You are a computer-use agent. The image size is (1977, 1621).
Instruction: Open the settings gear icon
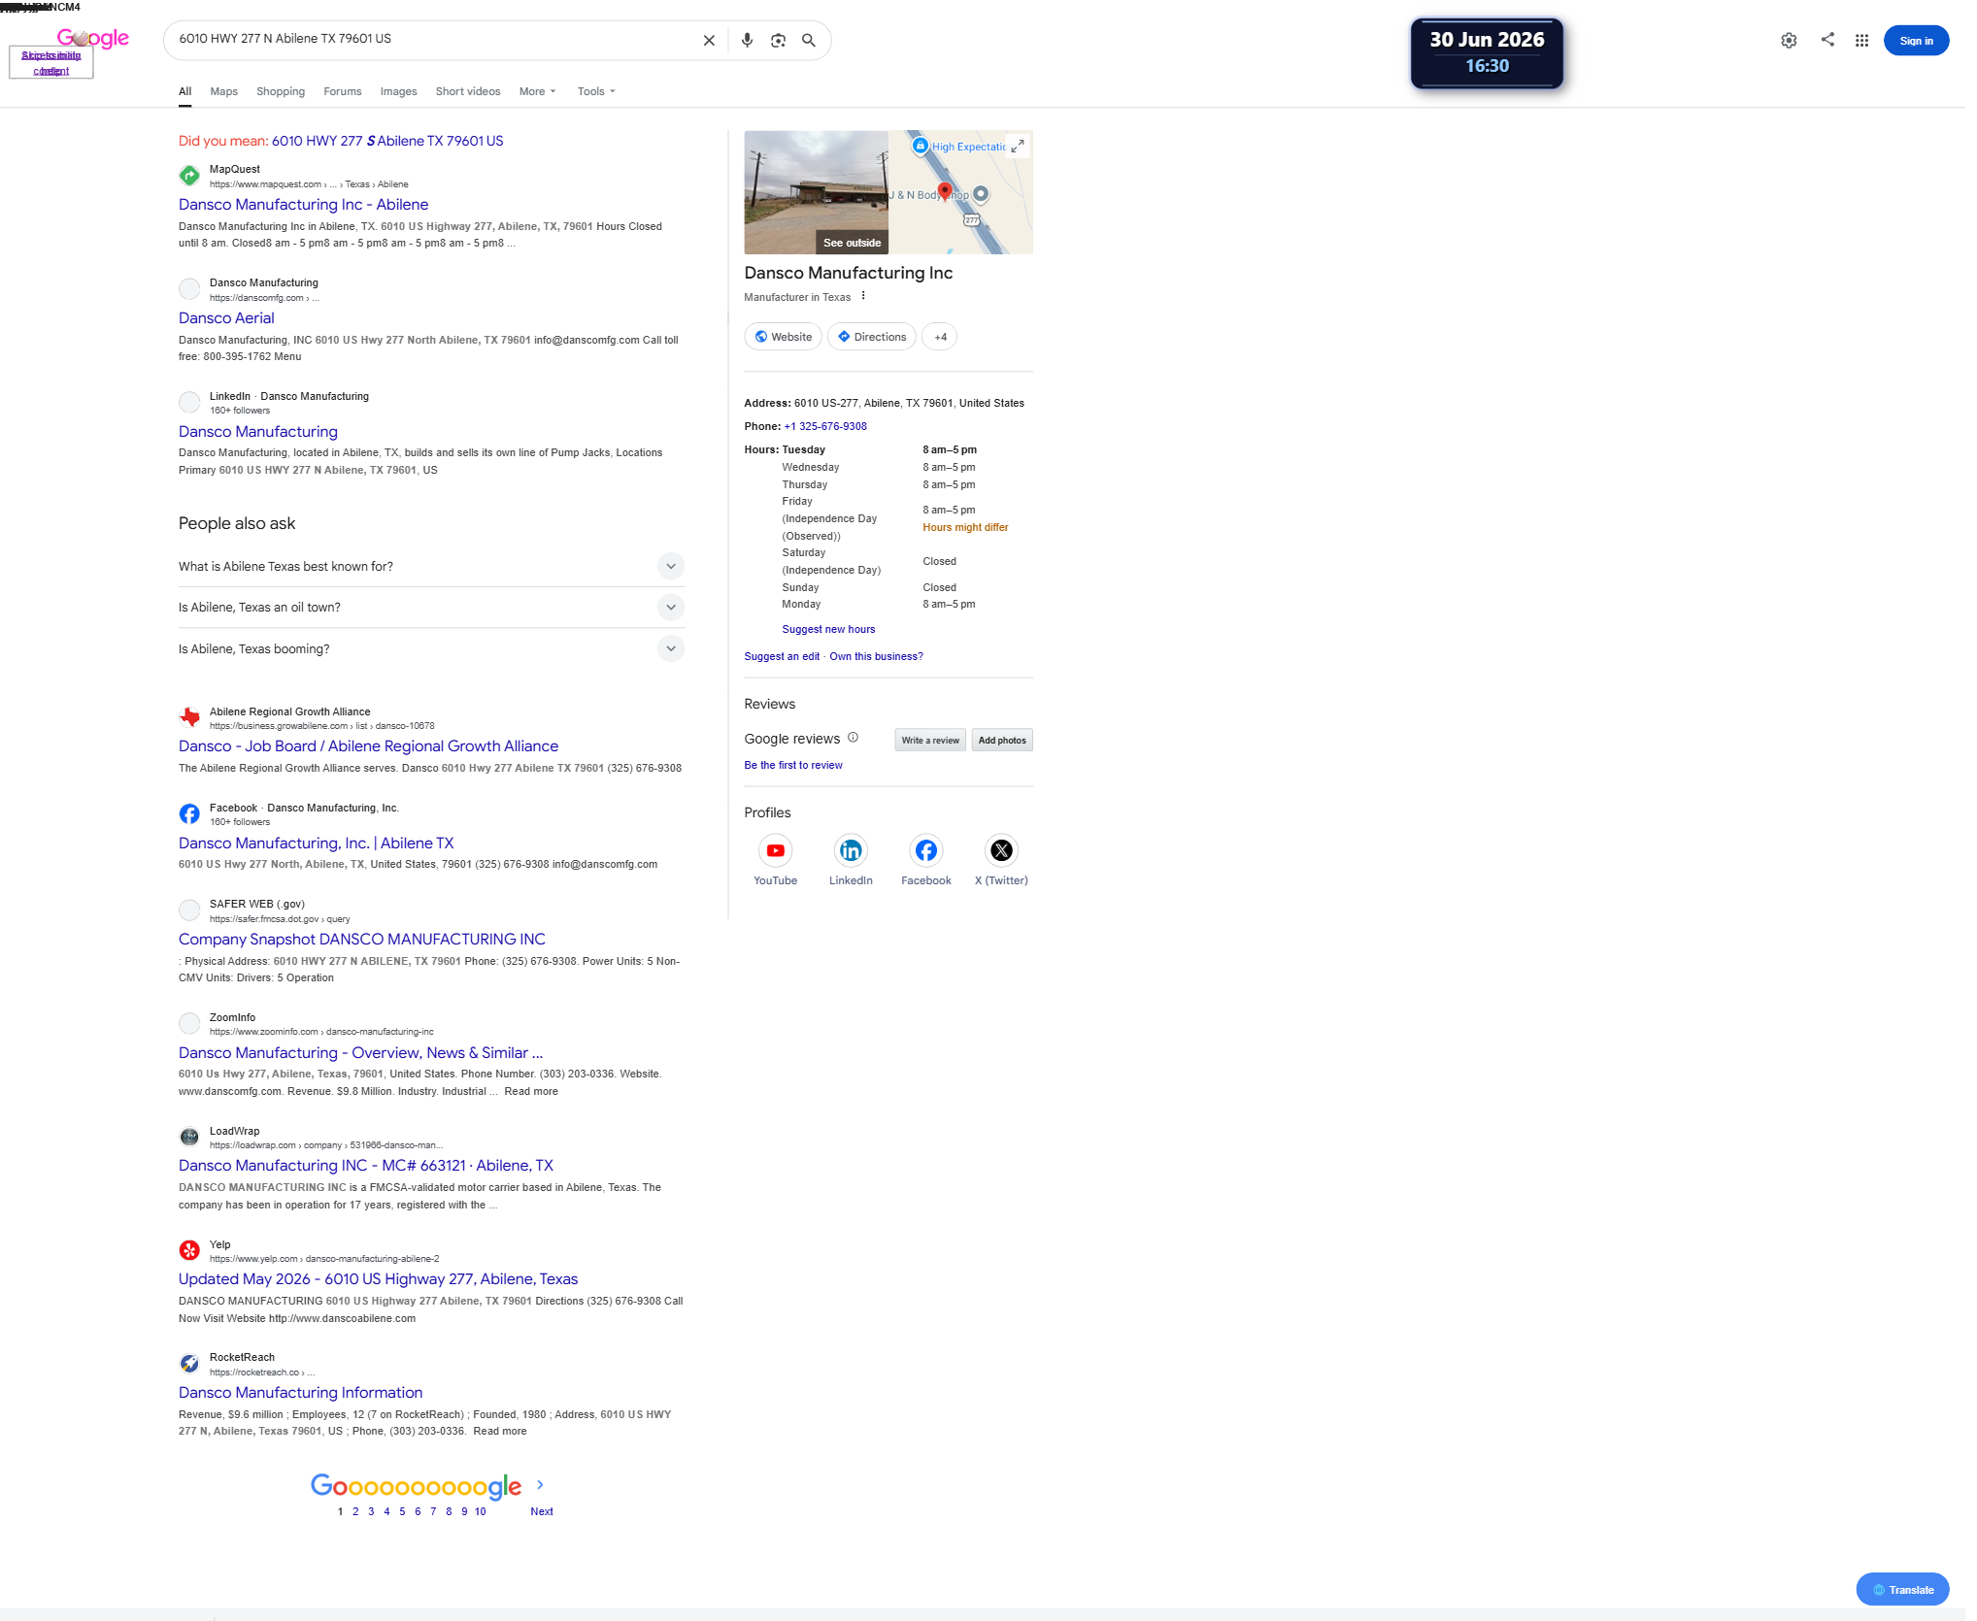pyautogui.click(x=1789, y=41)
